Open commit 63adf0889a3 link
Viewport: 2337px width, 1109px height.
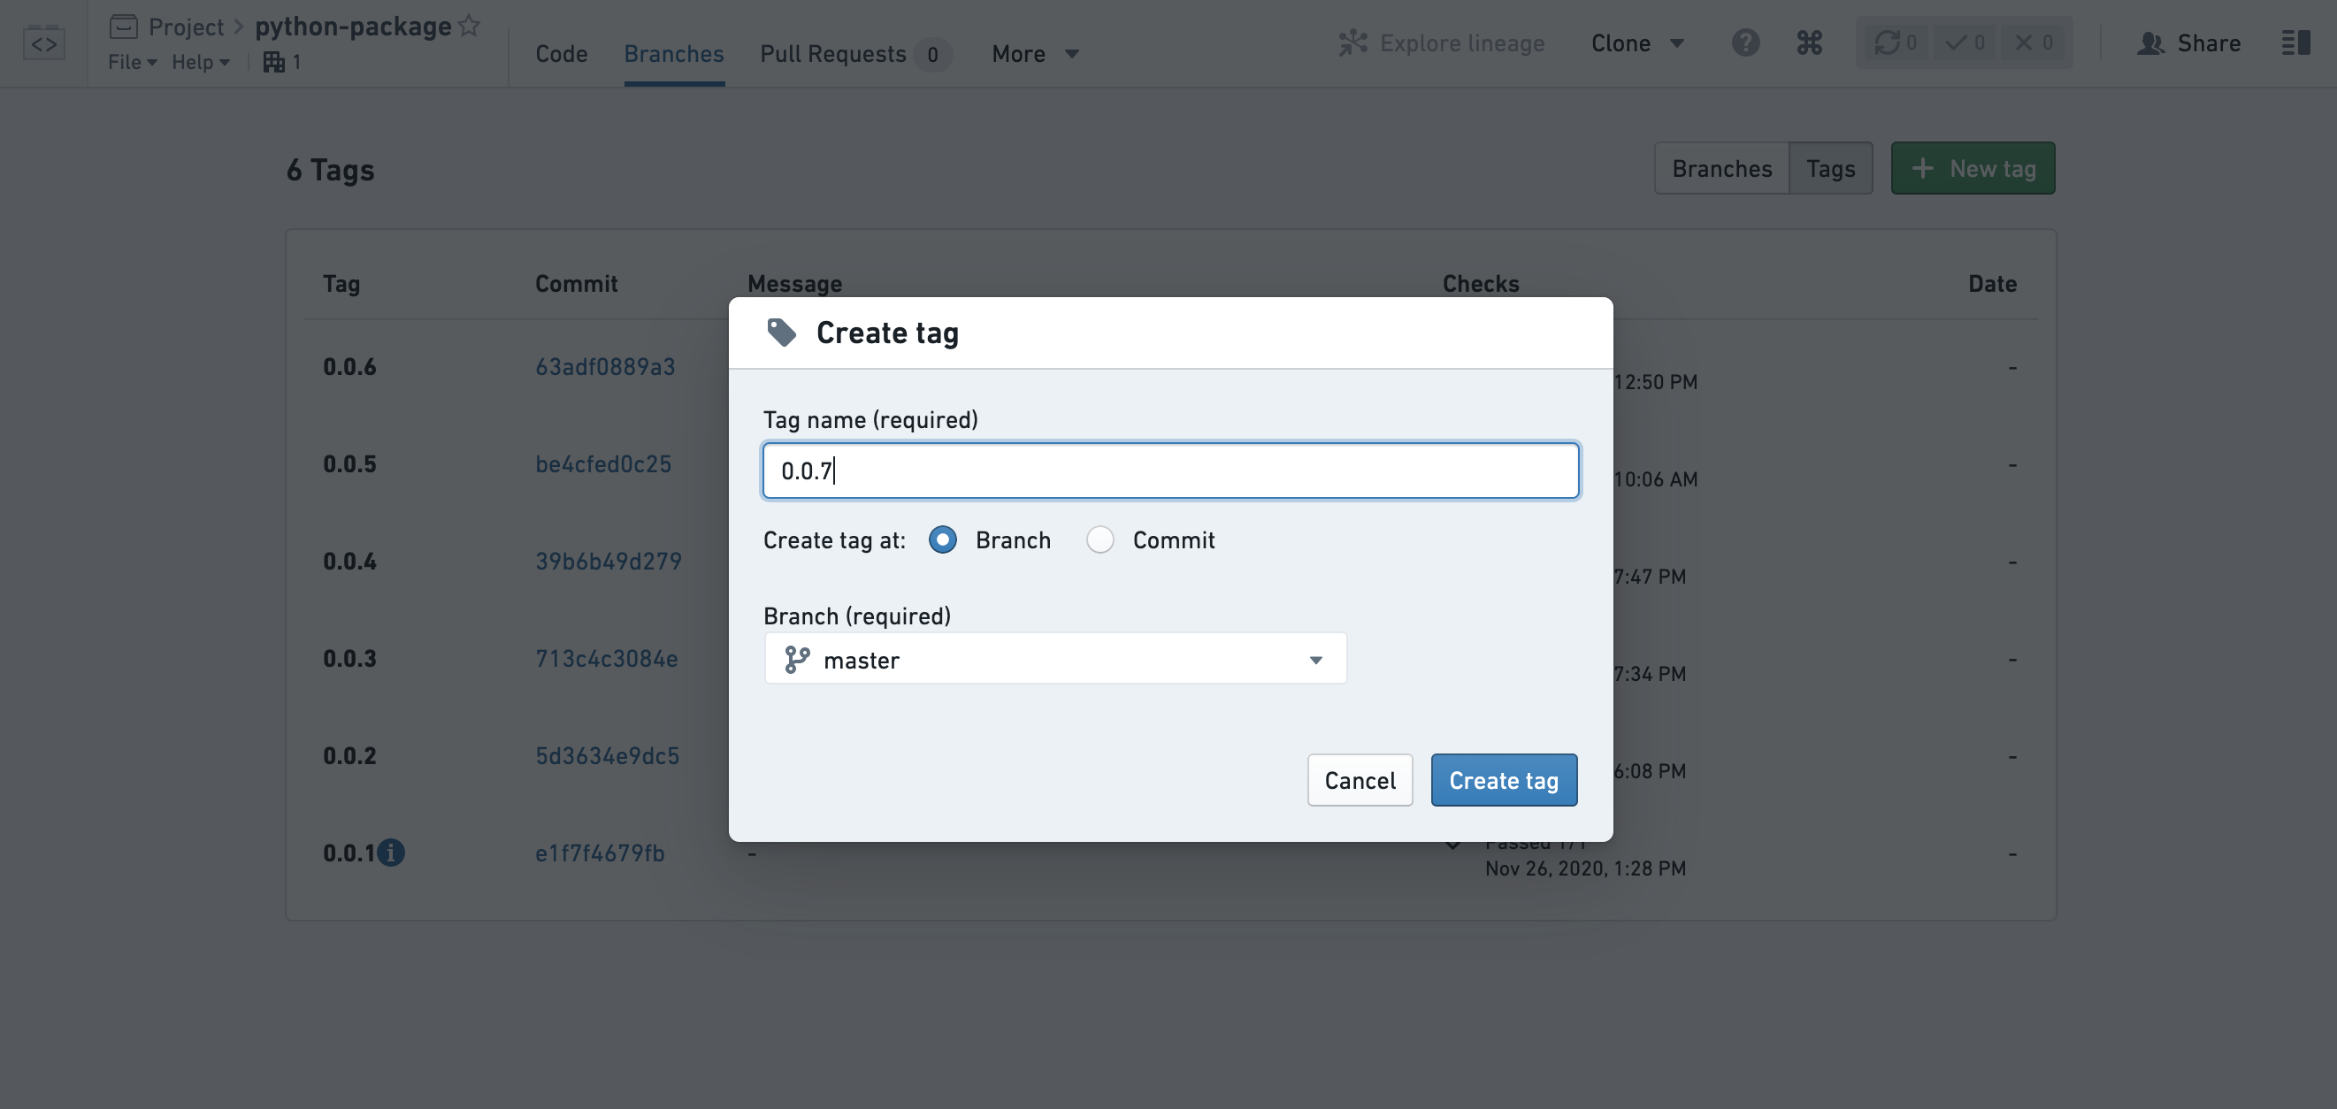[605, 366]
